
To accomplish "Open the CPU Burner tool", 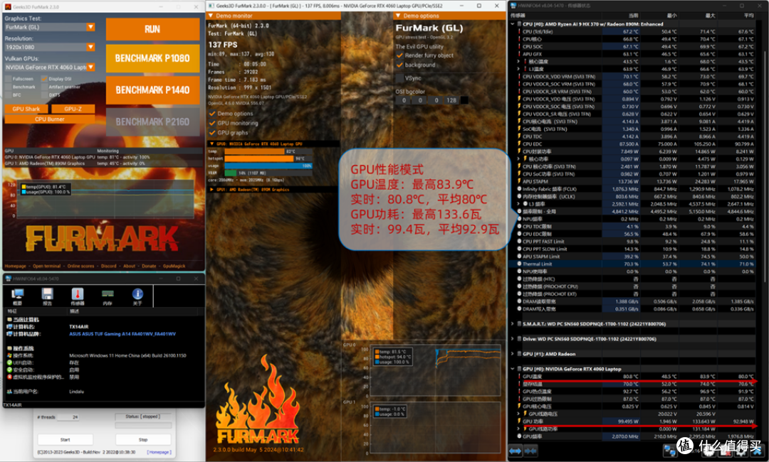I will click(50, 119).
